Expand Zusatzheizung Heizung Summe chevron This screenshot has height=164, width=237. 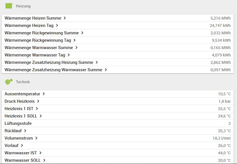[x=97, y=62]
